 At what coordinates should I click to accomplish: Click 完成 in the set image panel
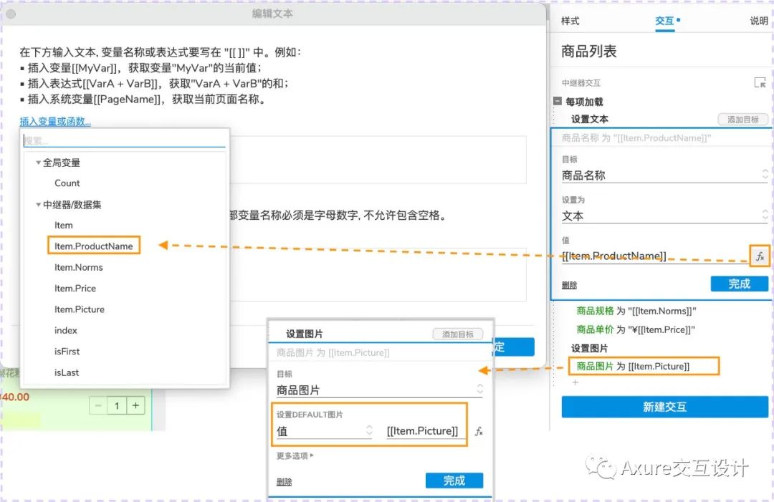[454, 481]
